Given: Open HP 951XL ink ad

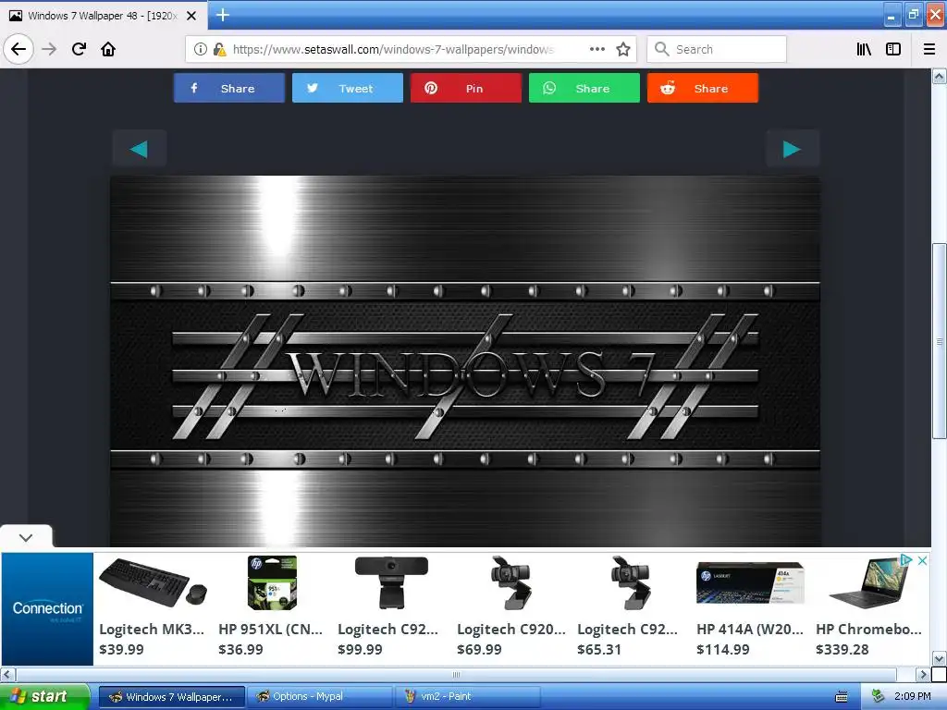Looking at the screenshot, I should click(x=271, y=606).
